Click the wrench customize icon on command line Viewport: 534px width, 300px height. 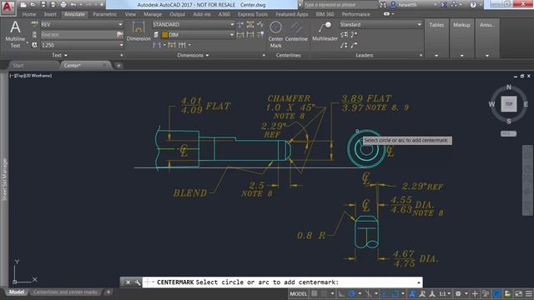138,282
